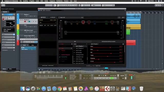Open the Basic Cali preset dropdown
The height and width of the screenshot is (92, 164).
tap(71, 17)
